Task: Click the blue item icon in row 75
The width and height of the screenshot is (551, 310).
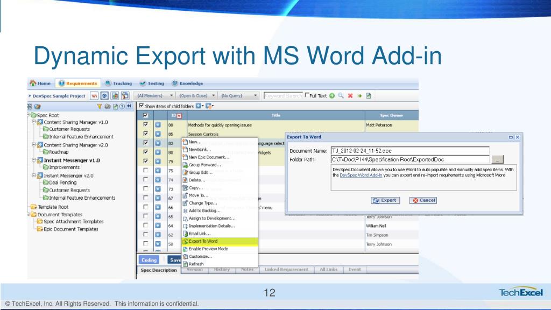Action: (158, 170)
